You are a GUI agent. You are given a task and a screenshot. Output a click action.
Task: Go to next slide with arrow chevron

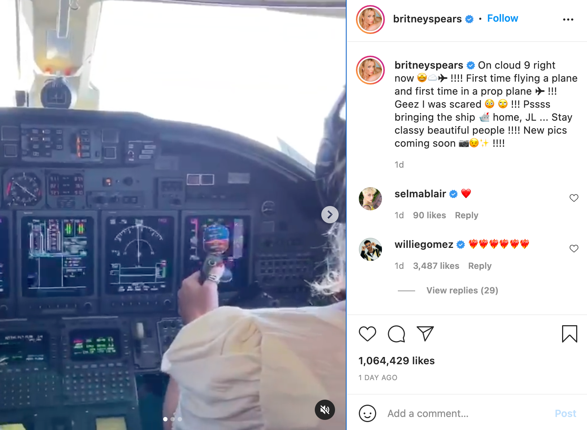pos(330,215)
